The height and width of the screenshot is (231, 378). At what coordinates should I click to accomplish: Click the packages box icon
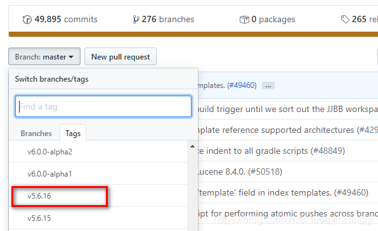pos(244,20)
